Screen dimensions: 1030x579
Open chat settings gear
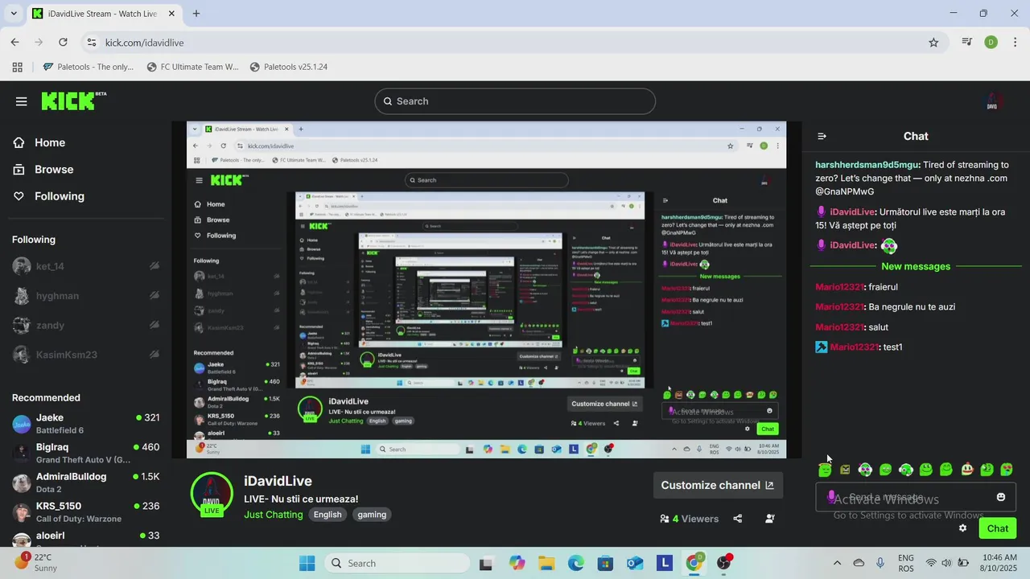pyautogui.click(x=962, y=528)
